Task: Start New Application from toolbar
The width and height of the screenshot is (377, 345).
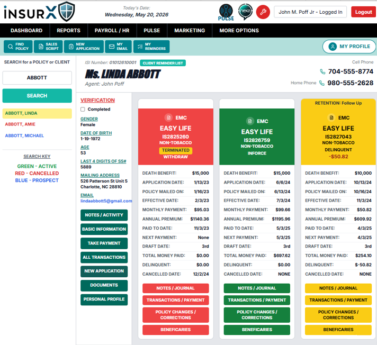Action: (84, 47)
